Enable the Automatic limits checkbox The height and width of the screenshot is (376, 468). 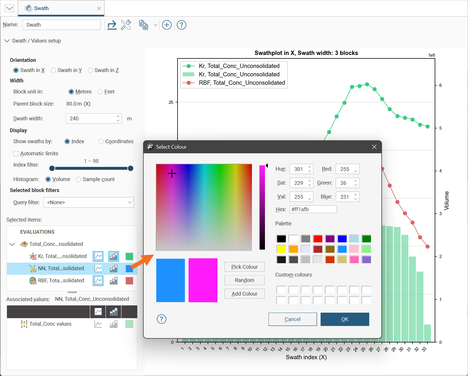(16, 154)
